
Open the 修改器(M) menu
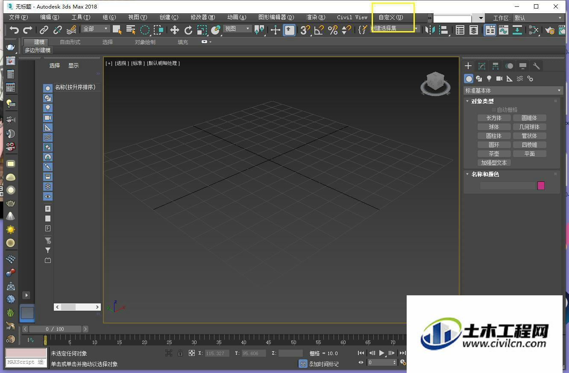coord(203,17)
